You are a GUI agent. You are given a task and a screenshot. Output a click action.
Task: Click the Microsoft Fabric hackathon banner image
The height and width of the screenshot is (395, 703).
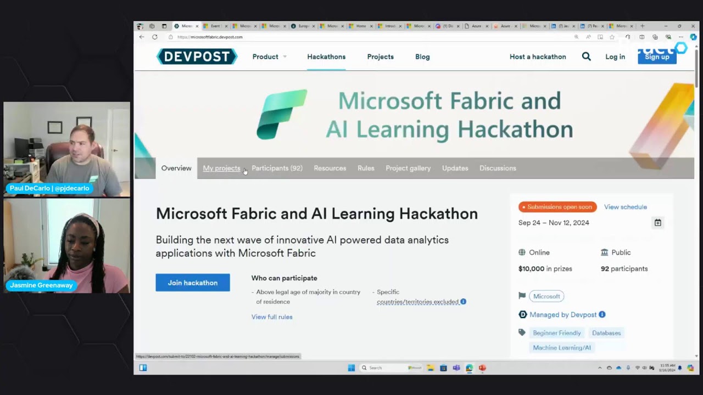pyautogui.click(x=415, y=115)
